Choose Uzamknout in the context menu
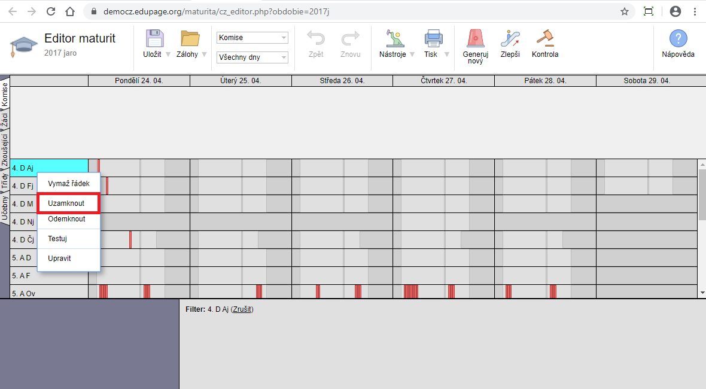This screenshot has height=389, width=706. click(x=66, y=203)
